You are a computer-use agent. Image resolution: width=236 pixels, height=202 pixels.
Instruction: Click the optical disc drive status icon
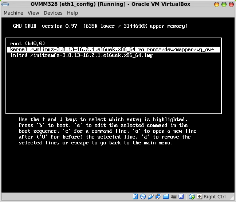point(143,197)
